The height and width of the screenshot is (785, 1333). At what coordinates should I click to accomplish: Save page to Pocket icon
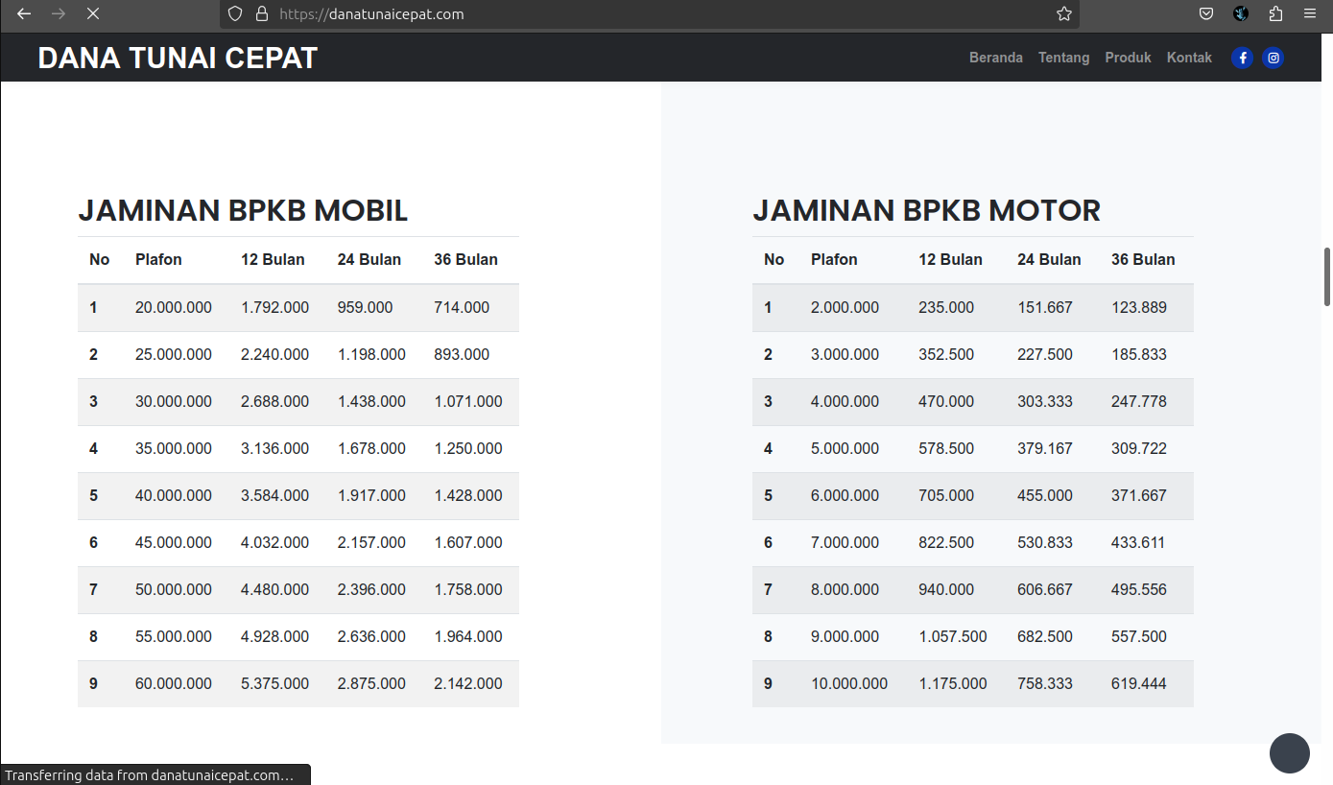click(x=1206, y=13)
